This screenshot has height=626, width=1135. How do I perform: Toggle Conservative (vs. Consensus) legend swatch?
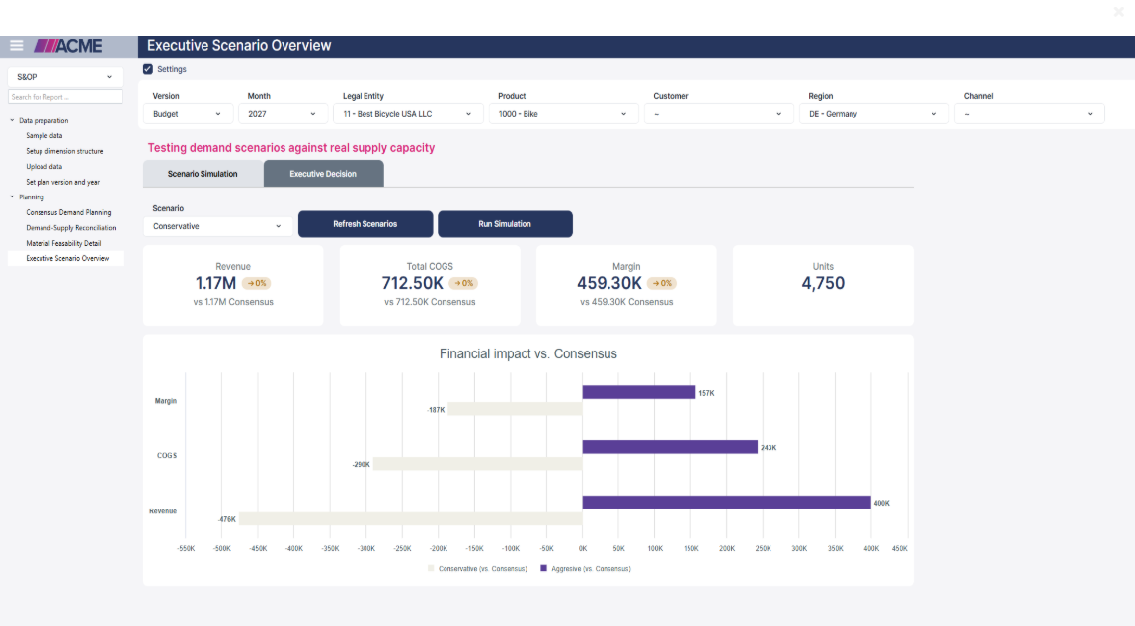pyautogui.click(x=431, y=568)
